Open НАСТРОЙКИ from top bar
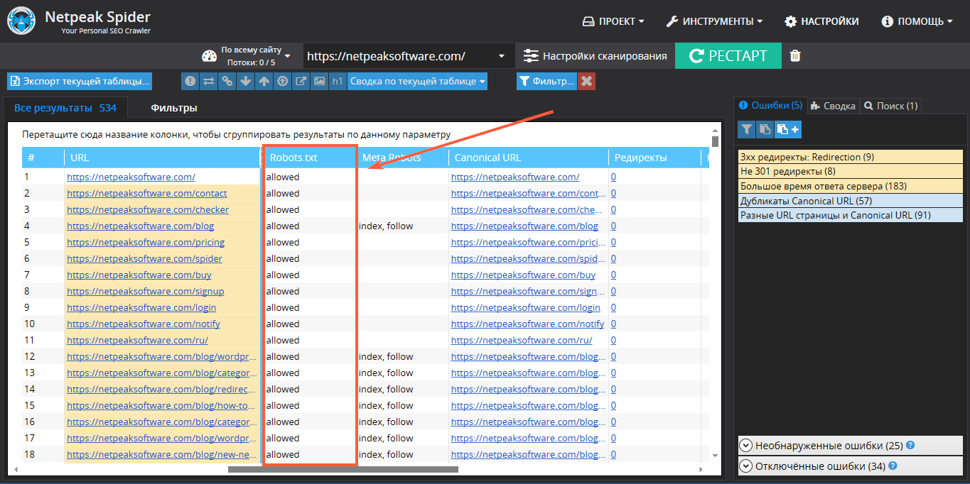The height and width of the screenshot is (484, 970). click(821, 21)
